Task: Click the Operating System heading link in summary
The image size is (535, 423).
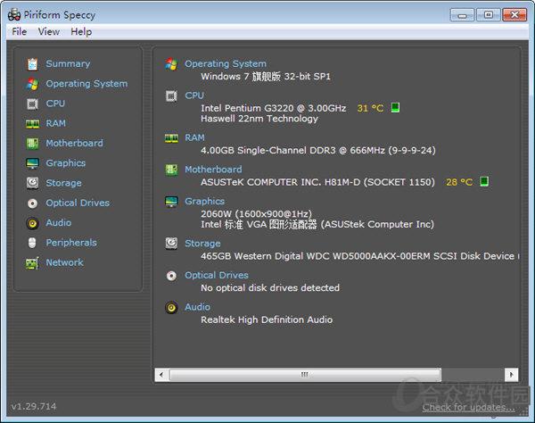Action: coord(226,64)
